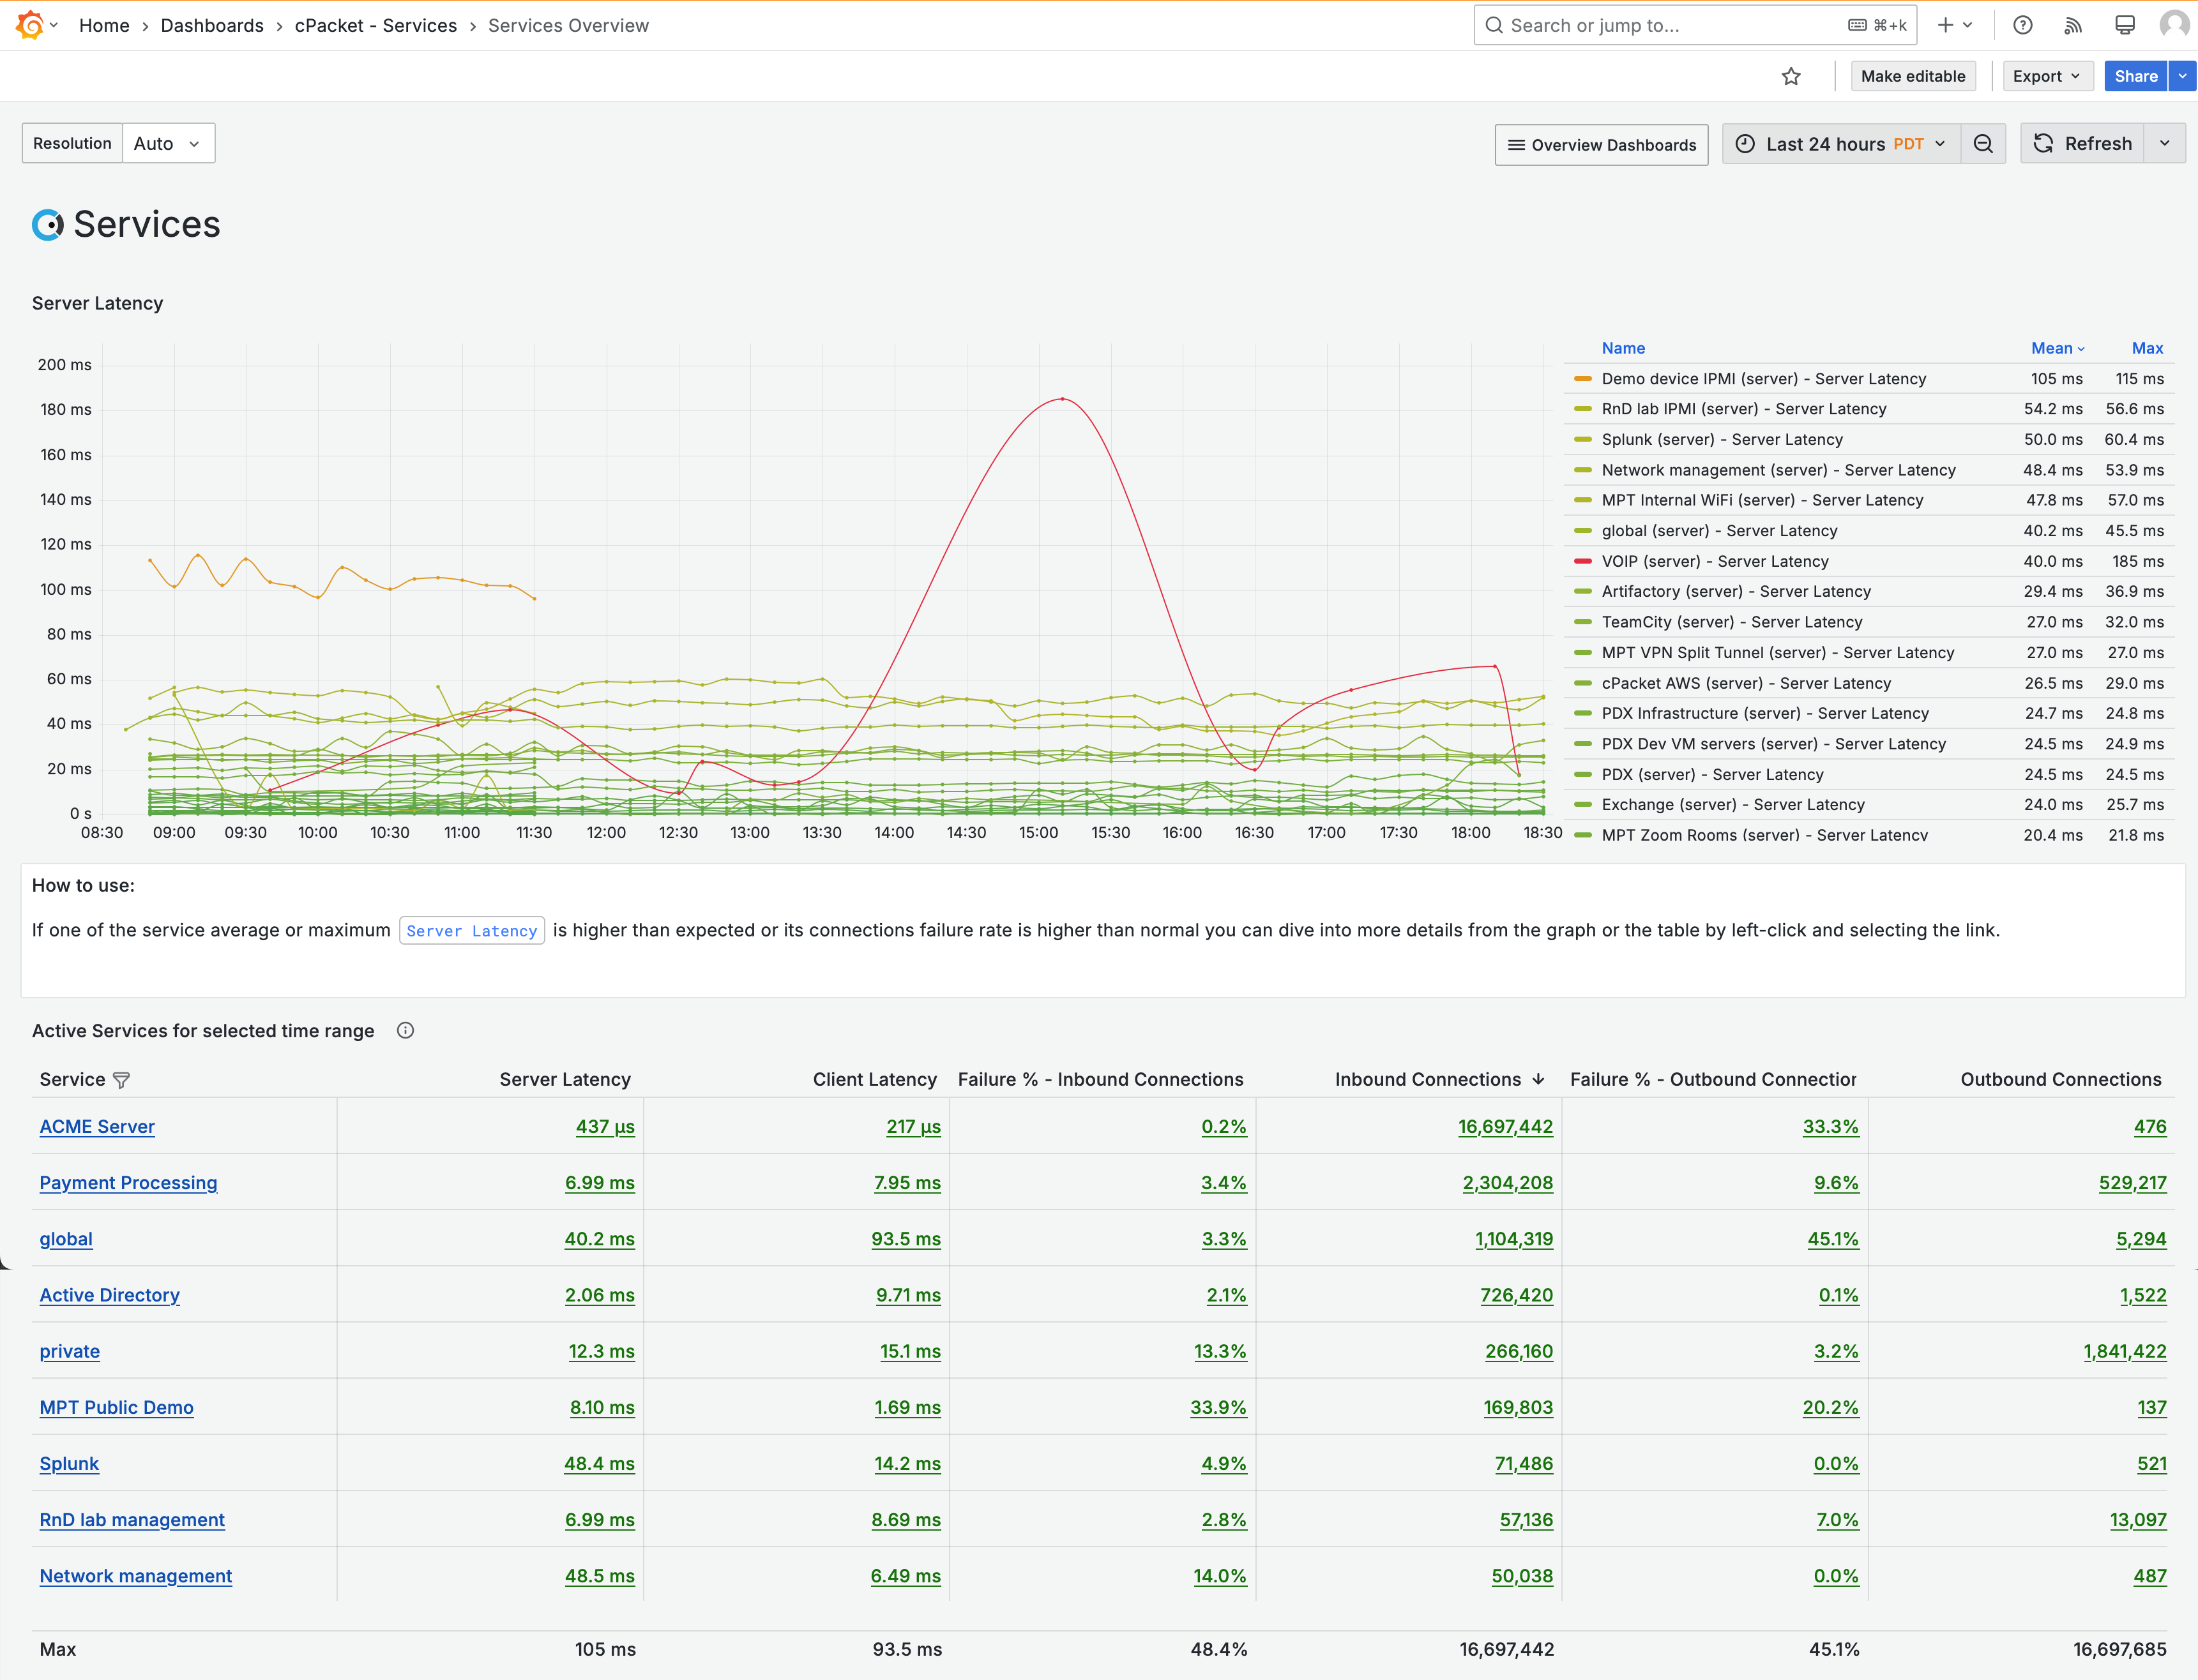Image resolution: width=2198 pixels, height=1680 pixels.
Task: Click private outbound connections 1,841,422
Action: point(2124,1351)
